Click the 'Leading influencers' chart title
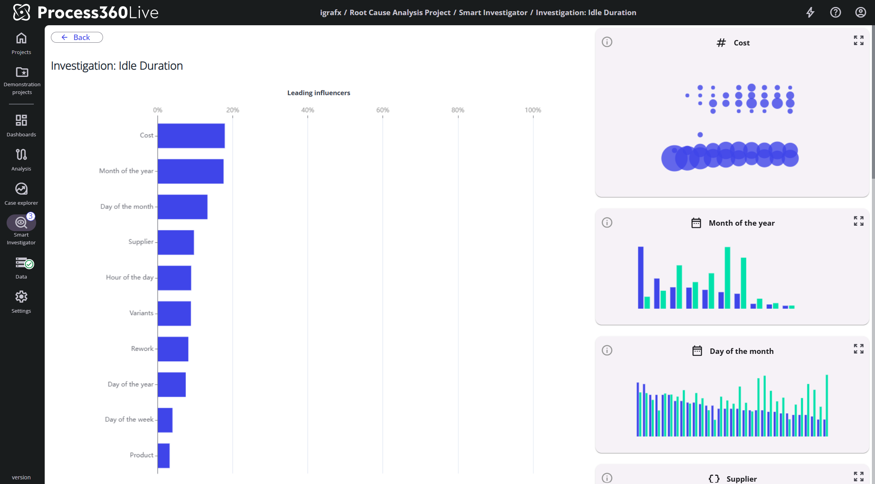This screenshot has height=484, width=875. point(319,93)
